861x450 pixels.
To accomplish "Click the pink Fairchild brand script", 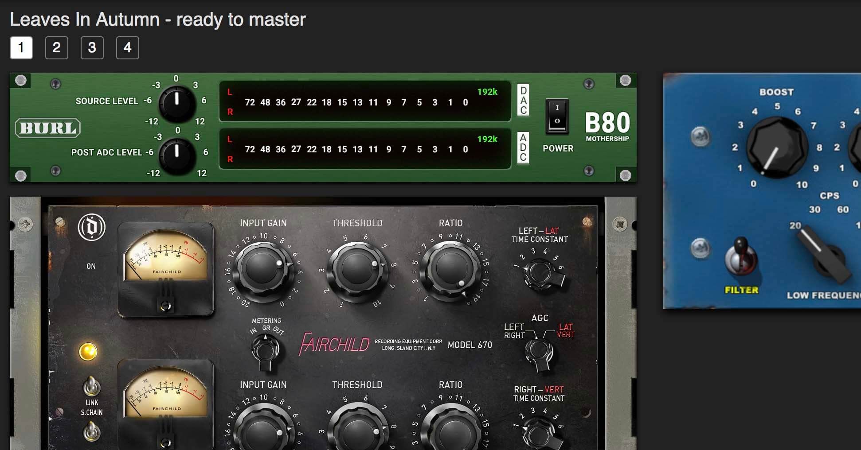I will [334, 344].
